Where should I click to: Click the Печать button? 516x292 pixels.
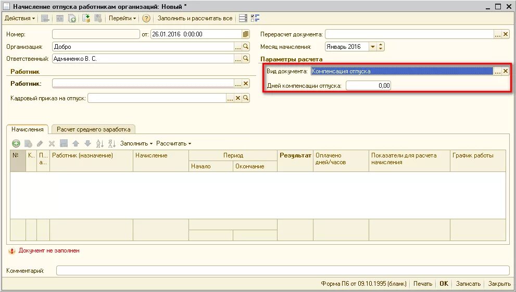click(423, 284)
